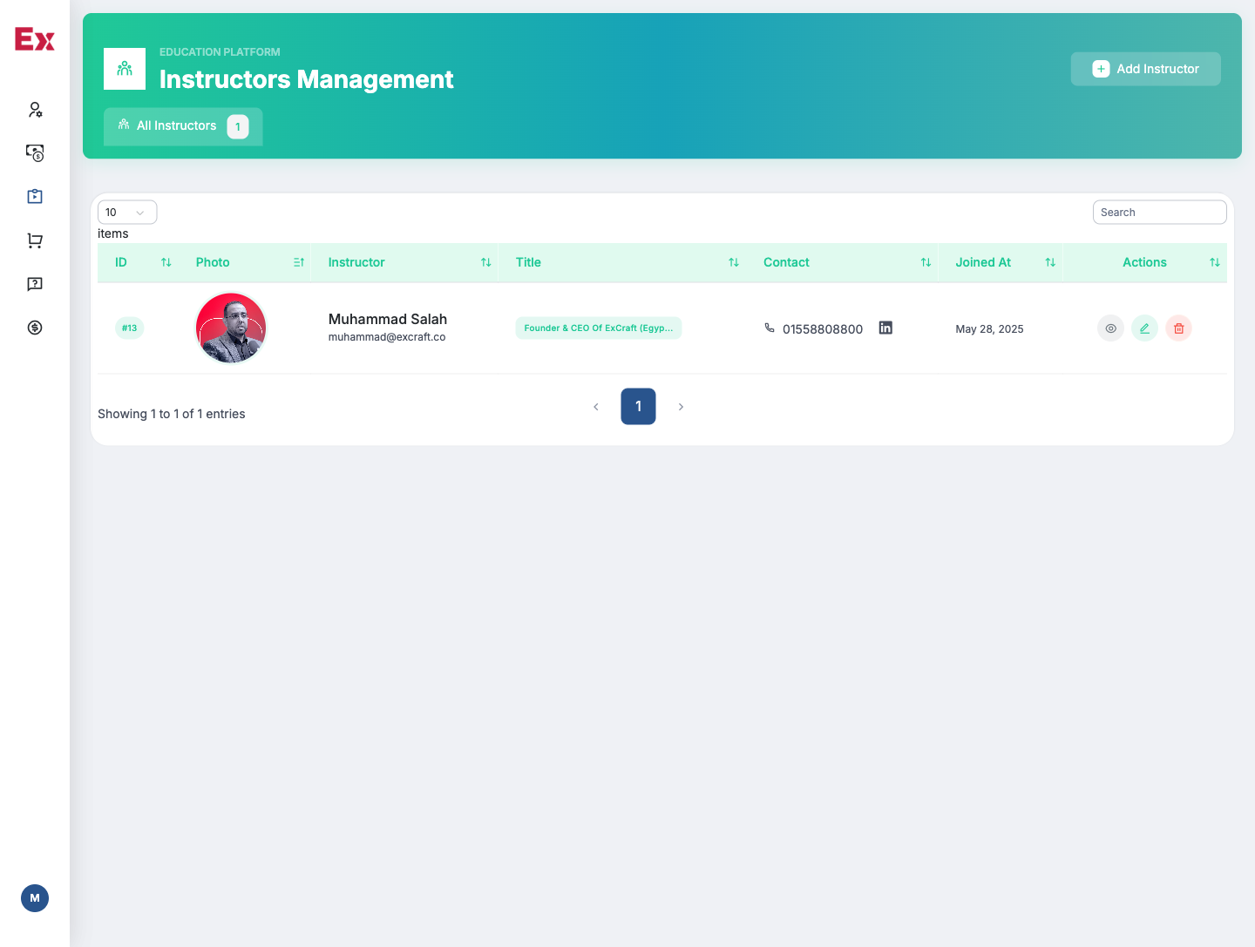Open the M user avatar menu

coord(35,898)
